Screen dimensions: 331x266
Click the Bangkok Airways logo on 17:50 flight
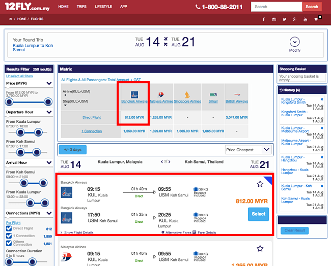pyautogui.click(x=67, y=218)
